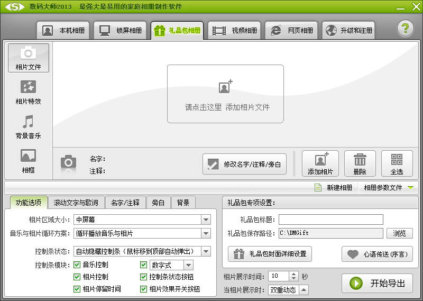Open the 滚动文字与歌词 tab
Viewport: 423px width, 301px height.
point(76,203)
